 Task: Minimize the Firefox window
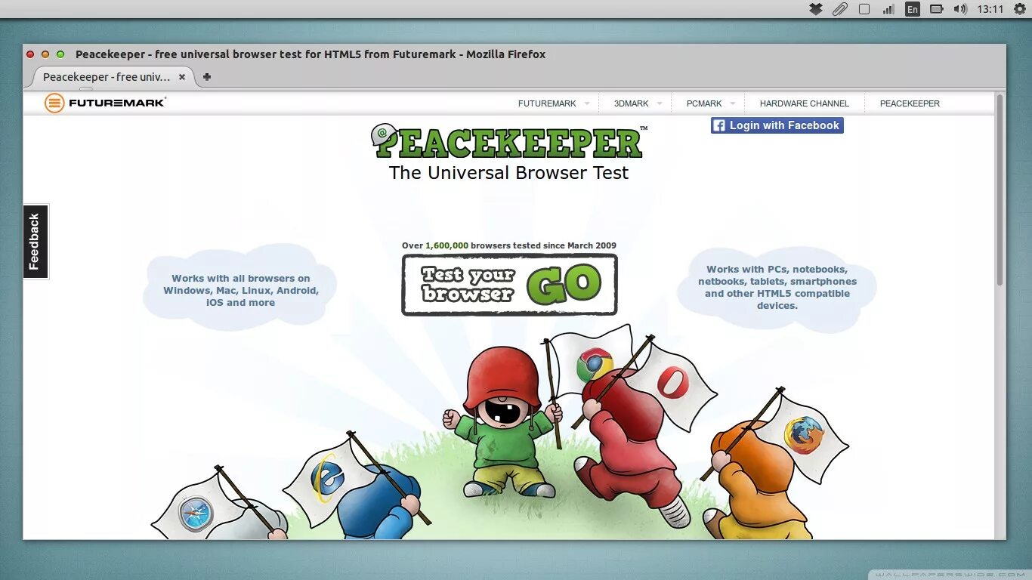point(45,54)
